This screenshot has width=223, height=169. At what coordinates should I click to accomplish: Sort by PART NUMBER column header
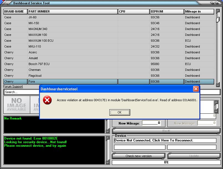[73, 12]
